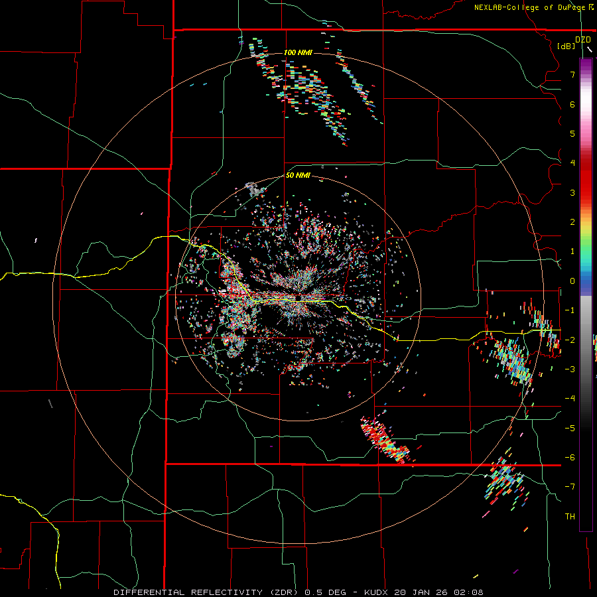Click the 3 value on the color scale
The height and width of the screenshot is (597, 597).
click(572, 192)
